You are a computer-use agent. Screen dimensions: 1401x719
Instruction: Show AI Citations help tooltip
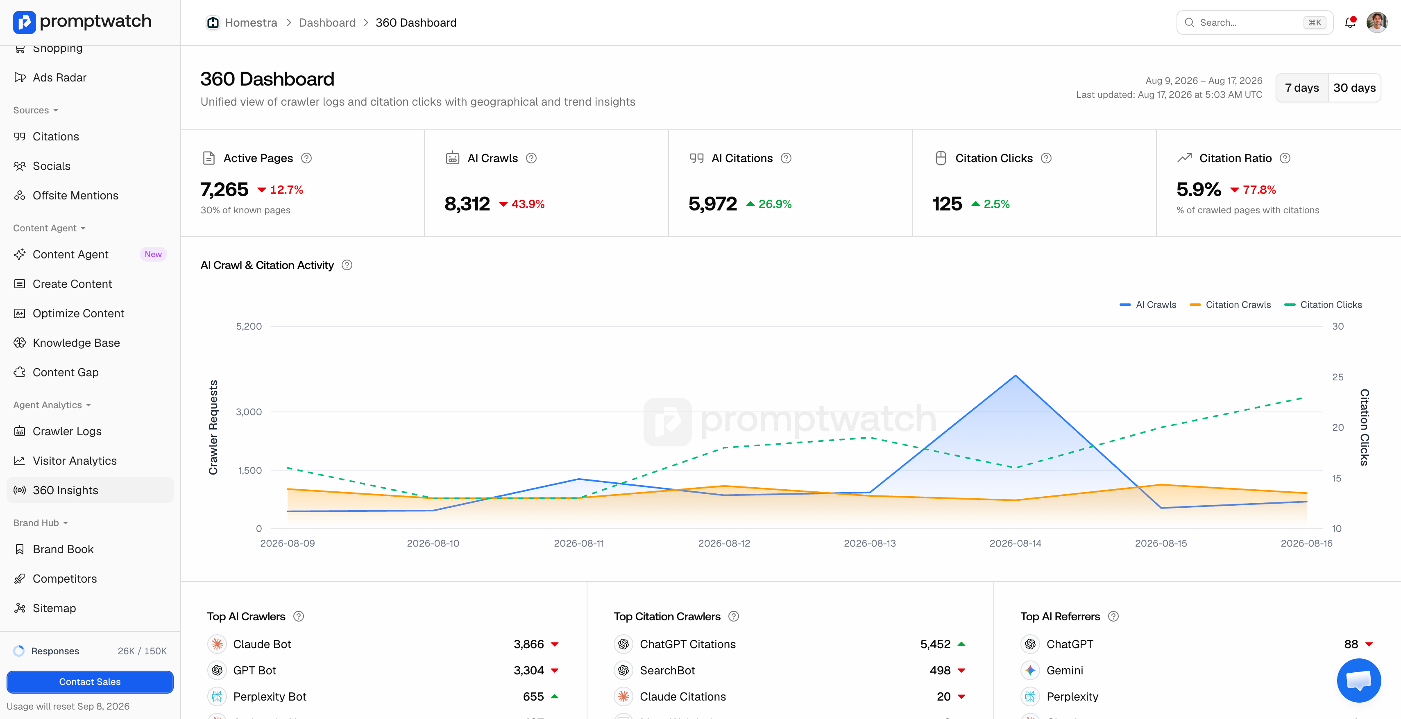pyautogui.click(x=786, y=158)
